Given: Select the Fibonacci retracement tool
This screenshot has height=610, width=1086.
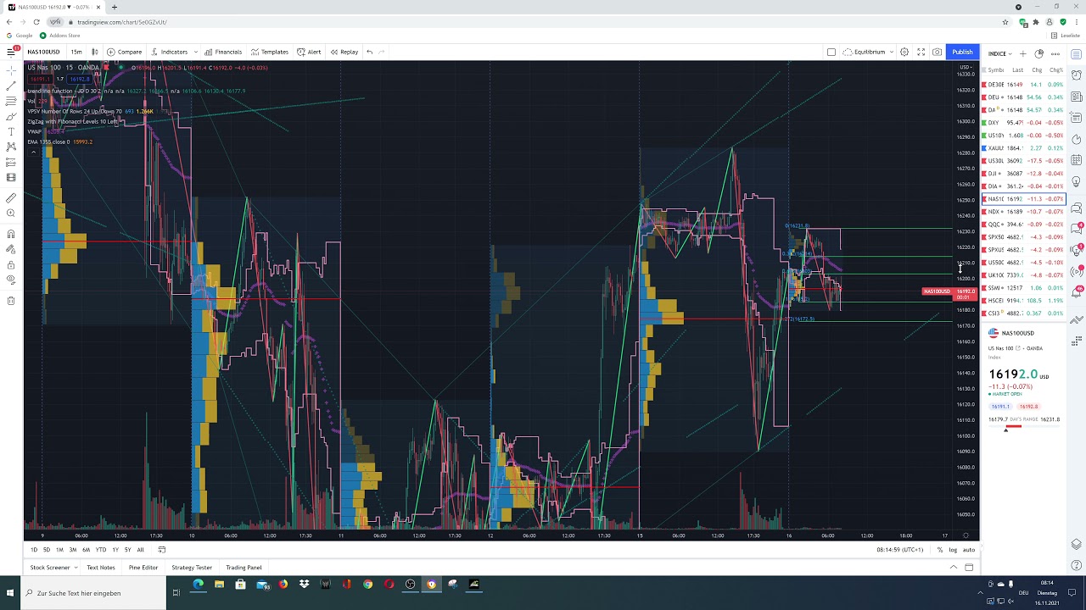Looking at the screenshot, I should coord(11,101).
